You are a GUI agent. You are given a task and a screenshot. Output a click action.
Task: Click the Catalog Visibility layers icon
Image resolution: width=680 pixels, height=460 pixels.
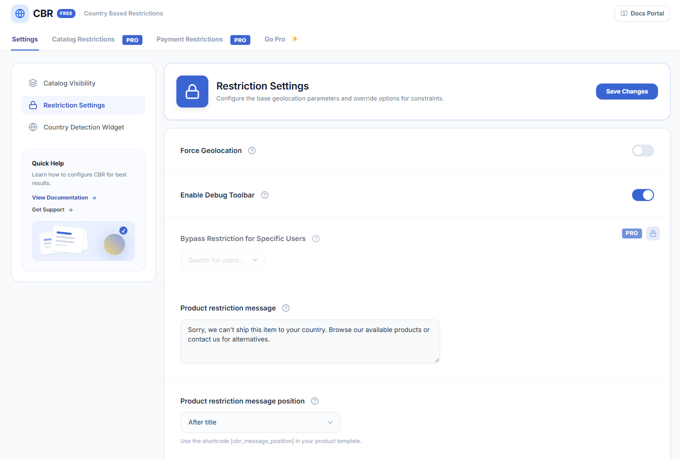33,83
